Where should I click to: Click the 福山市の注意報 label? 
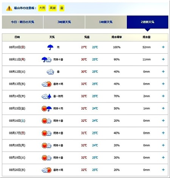tap(25, 8)
